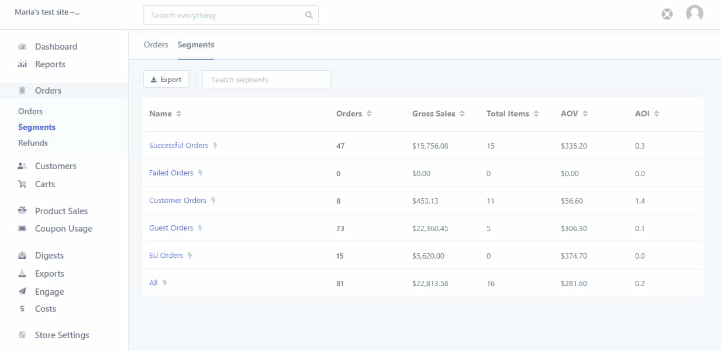This screenshot has height=351, width=721.
Task: Sort by AOV column arrows
Action: click(585, 114)
